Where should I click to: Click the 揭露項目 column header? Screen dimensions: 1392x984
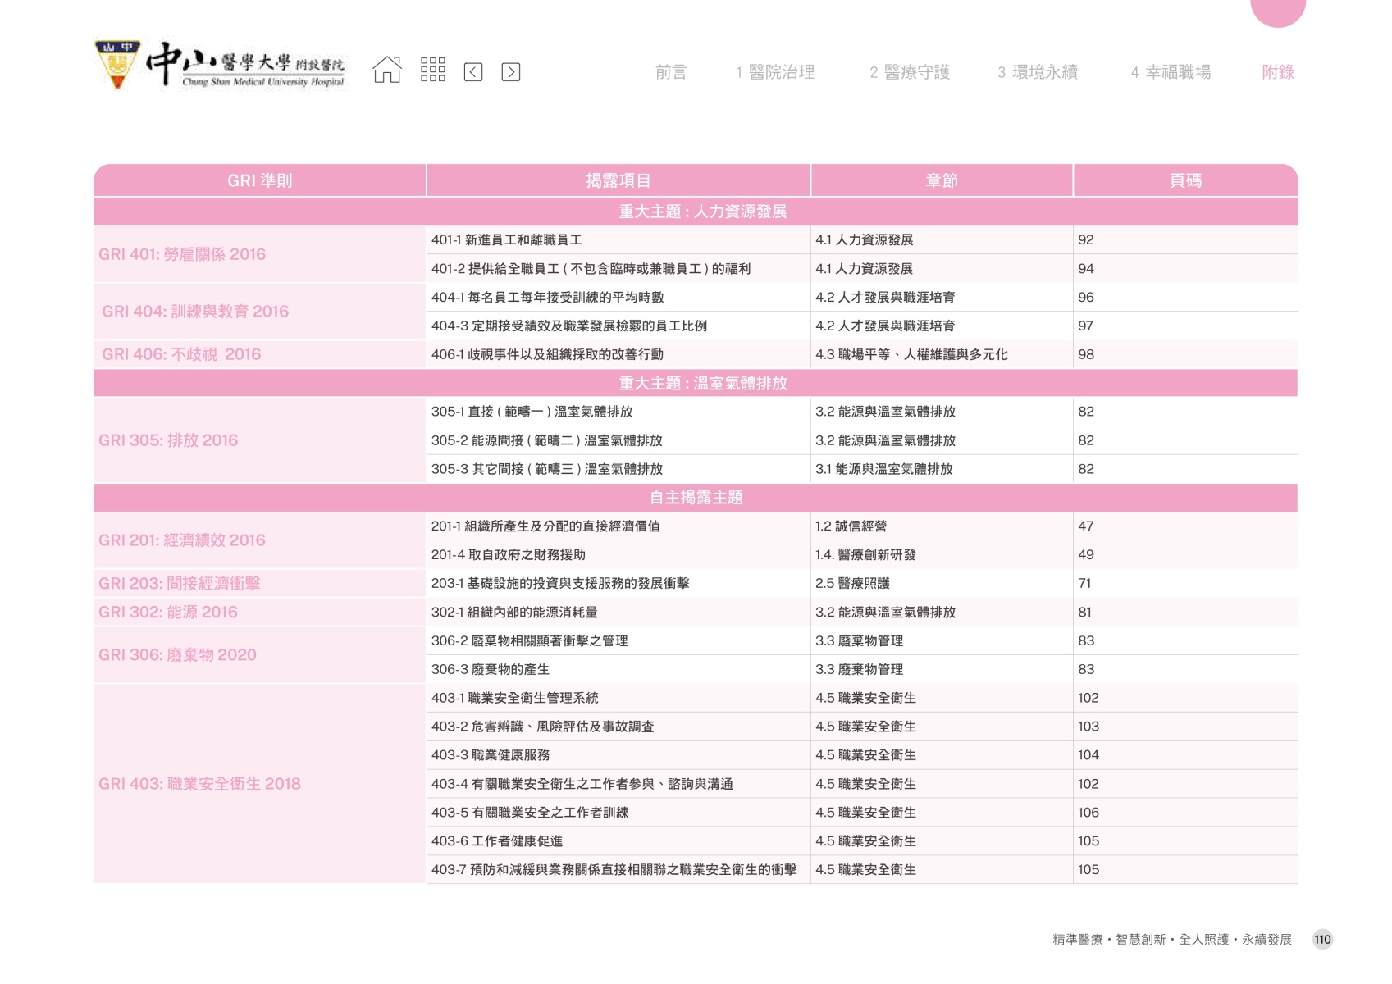[618, 180]
